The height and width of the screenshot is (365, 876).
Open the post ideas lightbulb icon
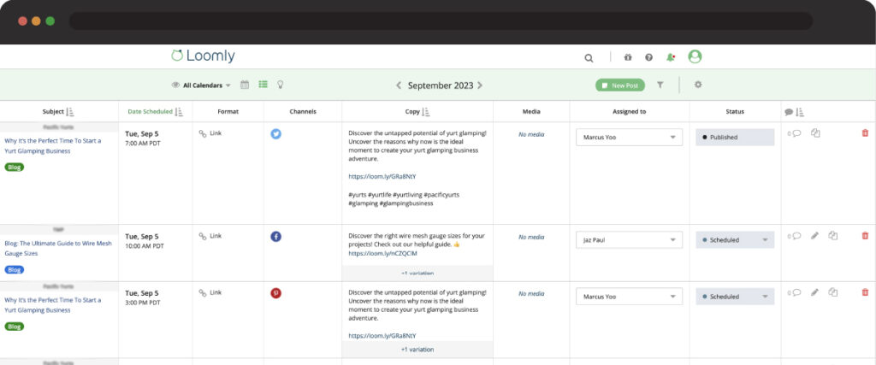click(x=281, y=85)
